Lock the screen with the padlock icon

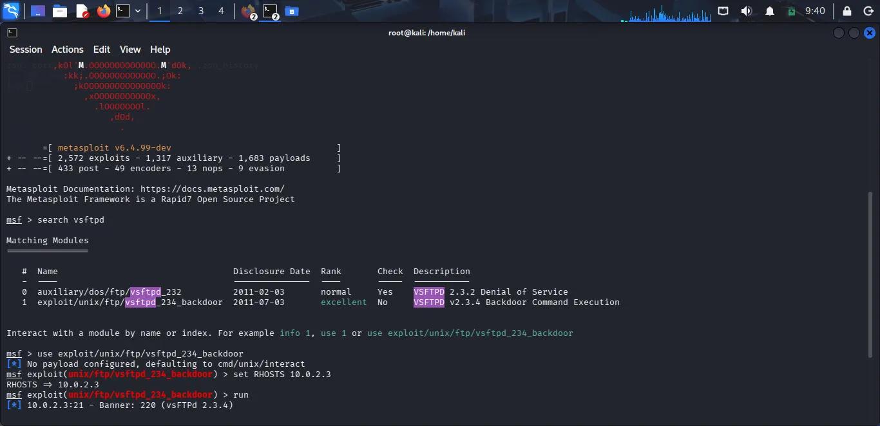pos(847,11)
